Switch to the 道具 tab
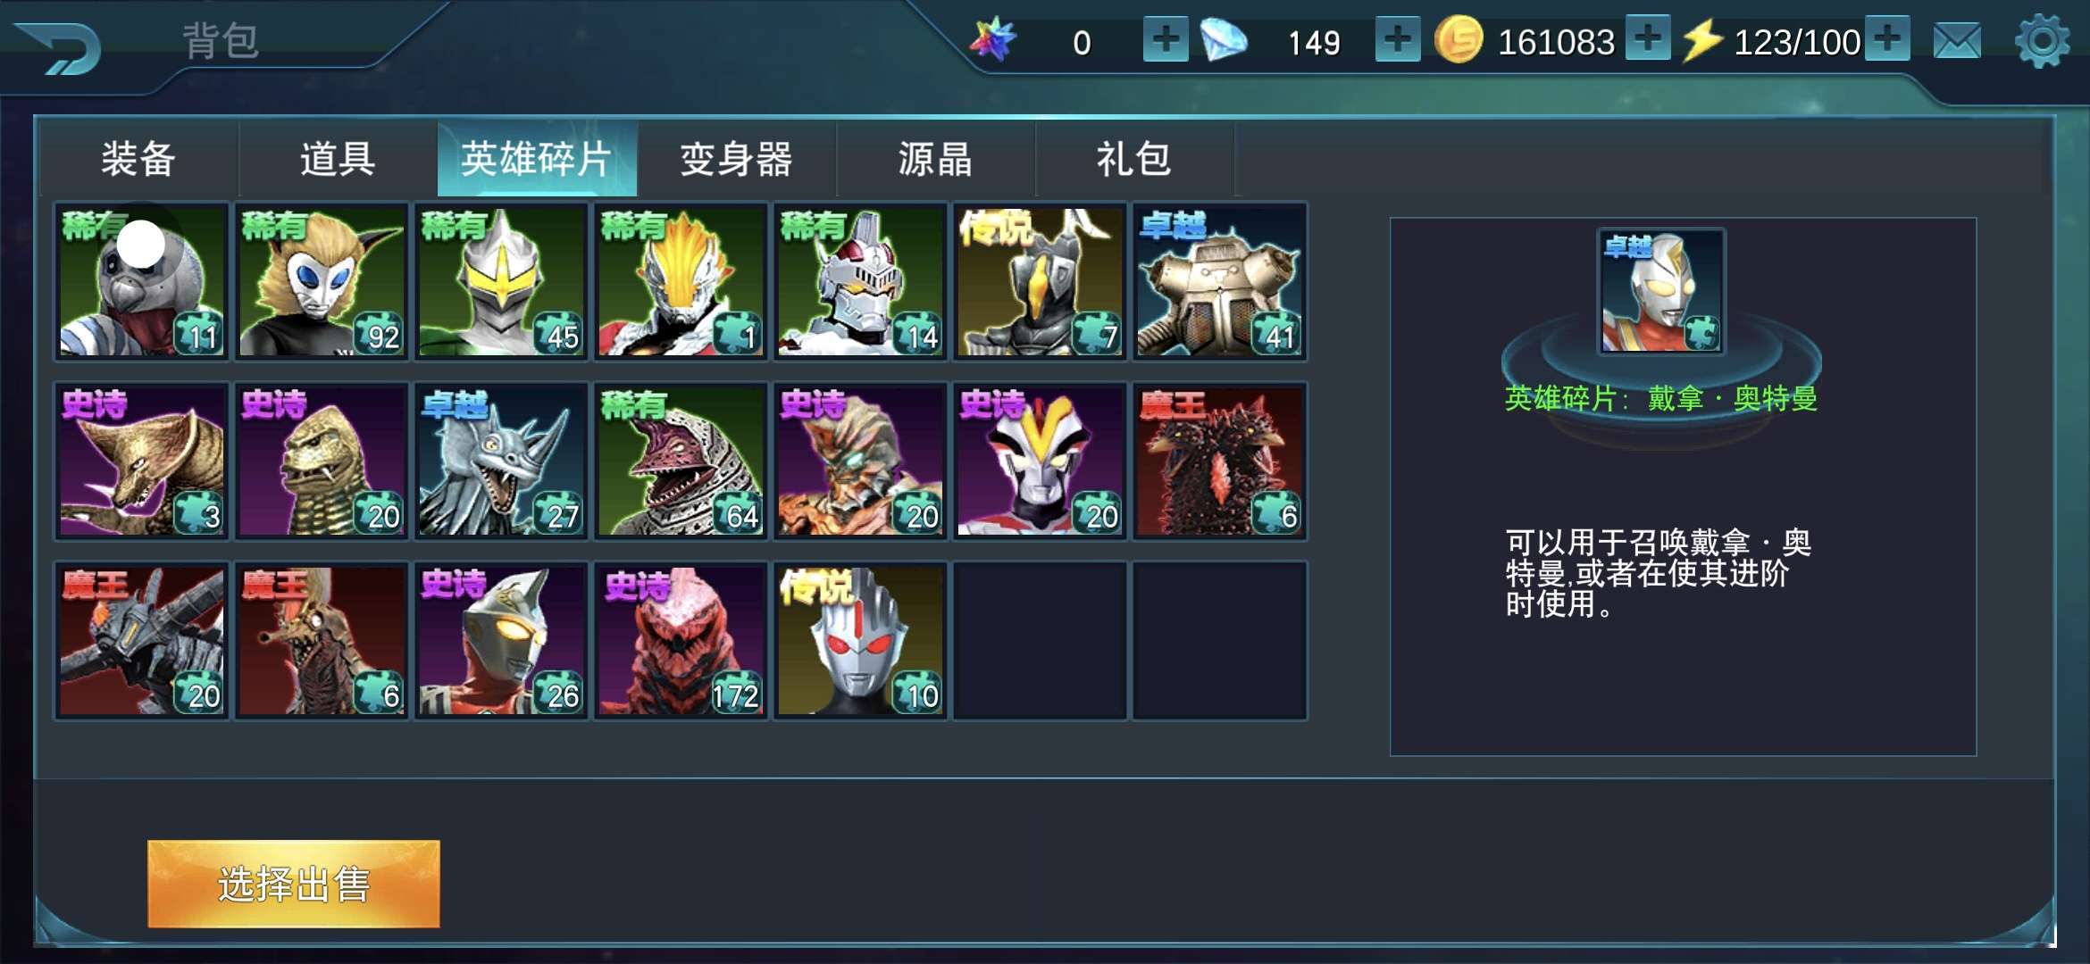The width and height of the screenshot is (2090, 964). point(338,159)
